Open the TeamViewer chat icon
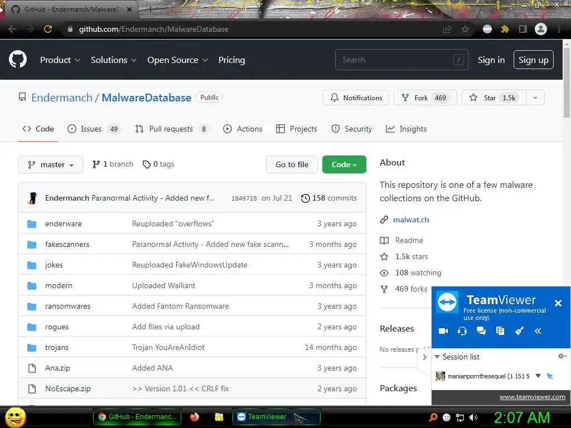 click(x=481, y=331)
